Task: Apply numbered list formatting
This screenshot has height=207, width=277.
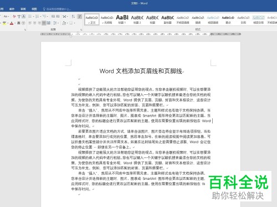Action: pos(37,17)
